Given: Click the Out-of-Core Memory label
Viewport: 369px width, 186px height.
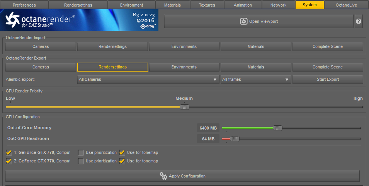Looking at the screenshot, I should [x=29, y=128].
